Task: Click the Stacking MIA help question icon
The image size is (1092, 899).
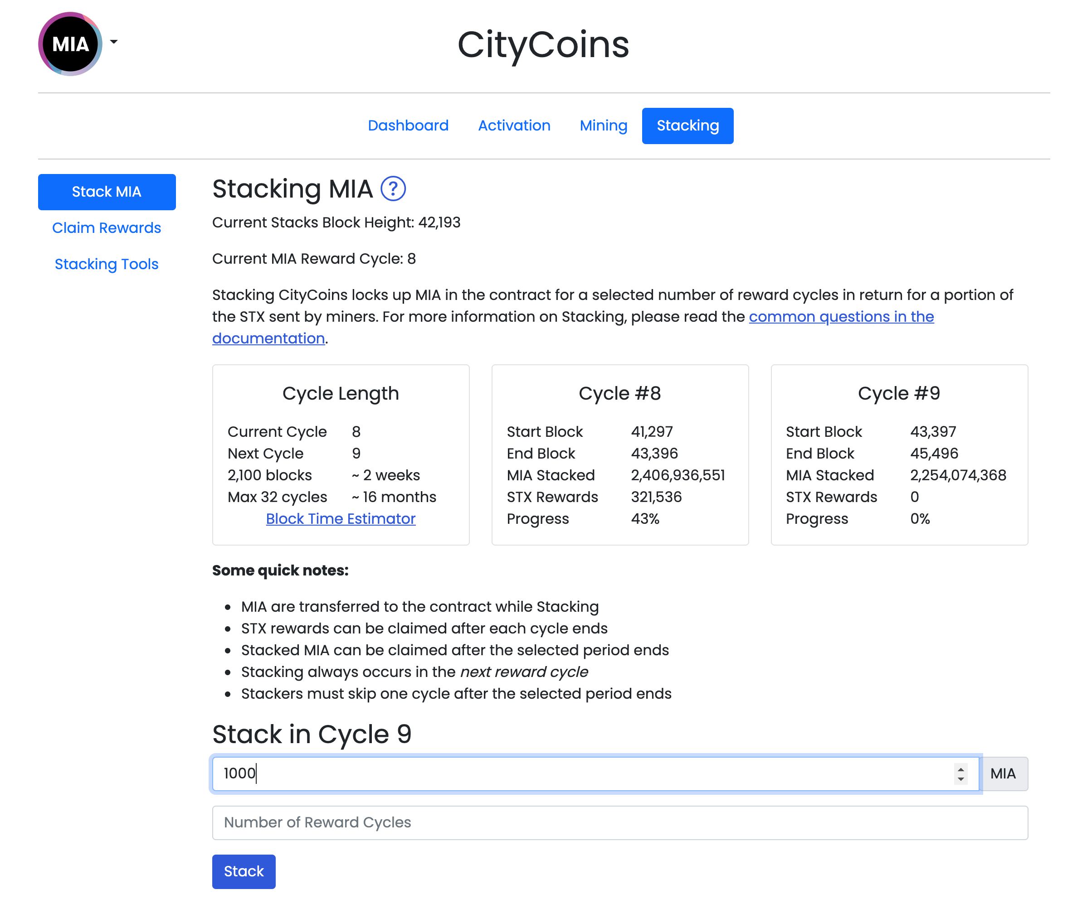Action: tap(393, 188)
